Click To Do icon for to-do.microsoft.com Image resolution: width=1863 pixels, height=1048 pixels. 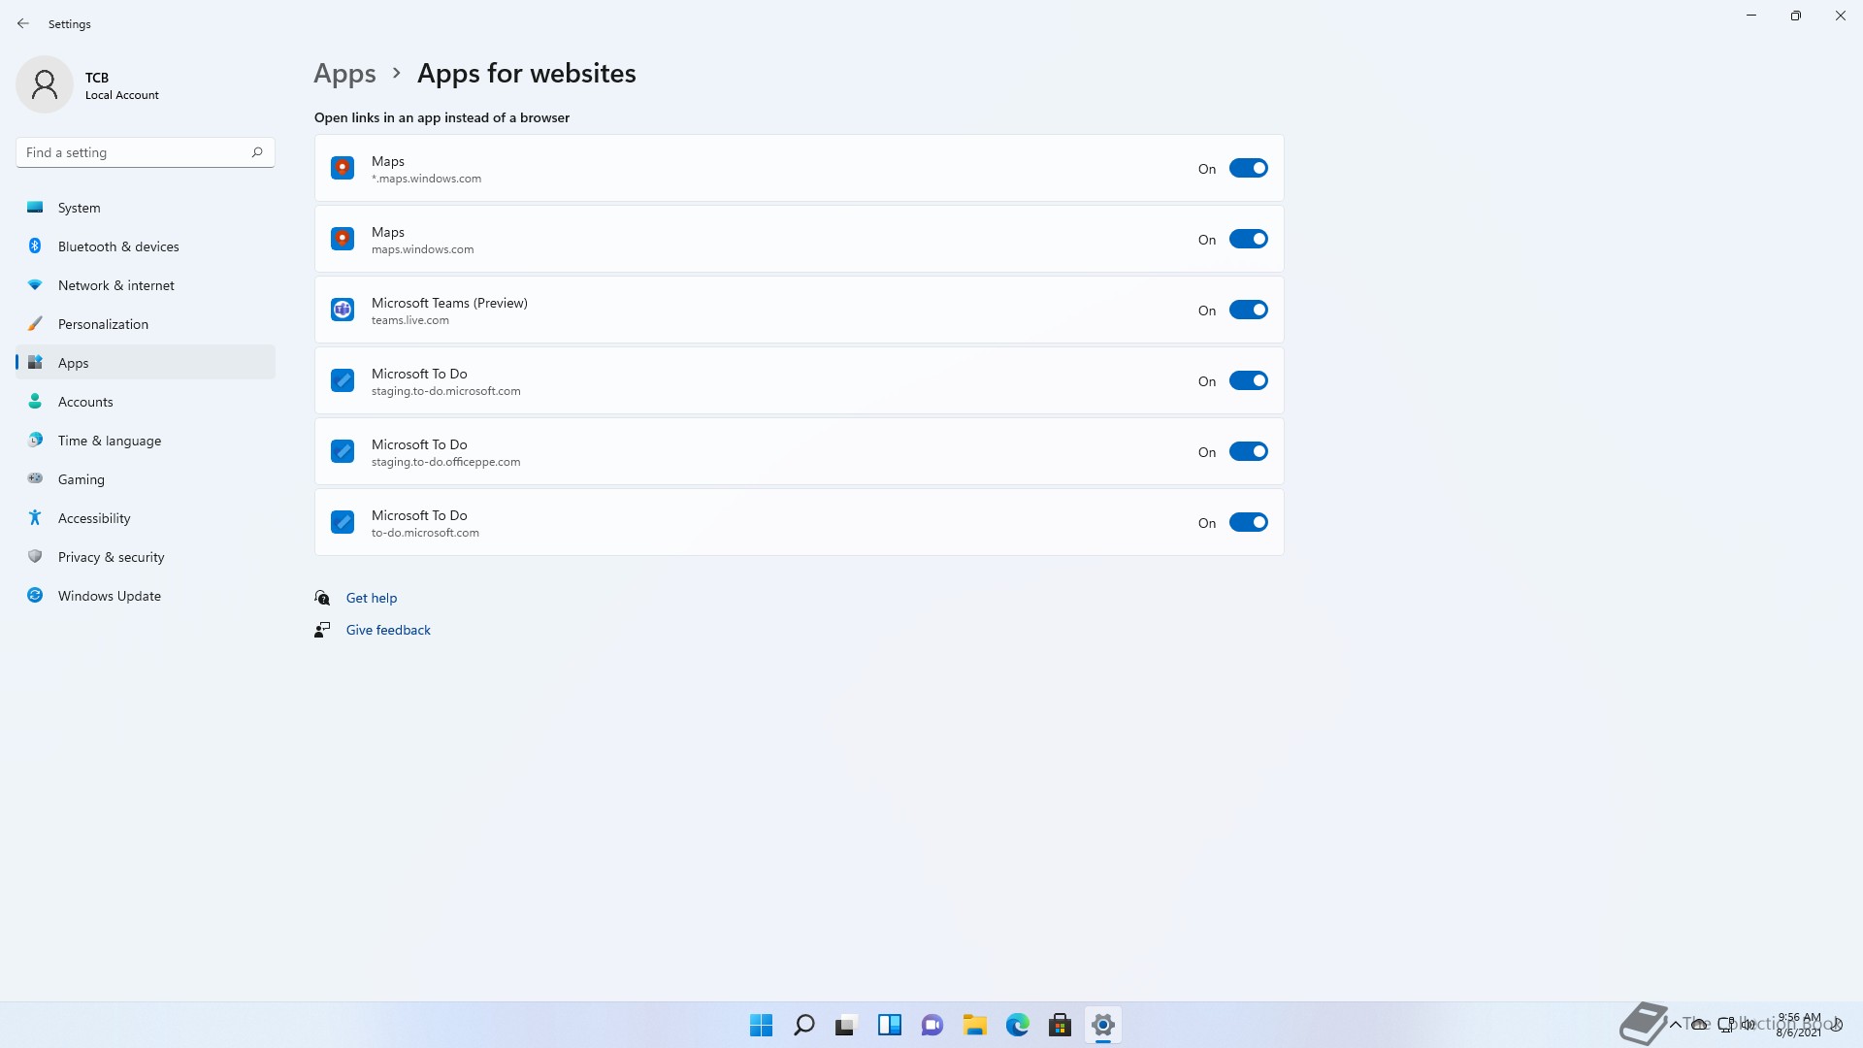click(343, 522)
